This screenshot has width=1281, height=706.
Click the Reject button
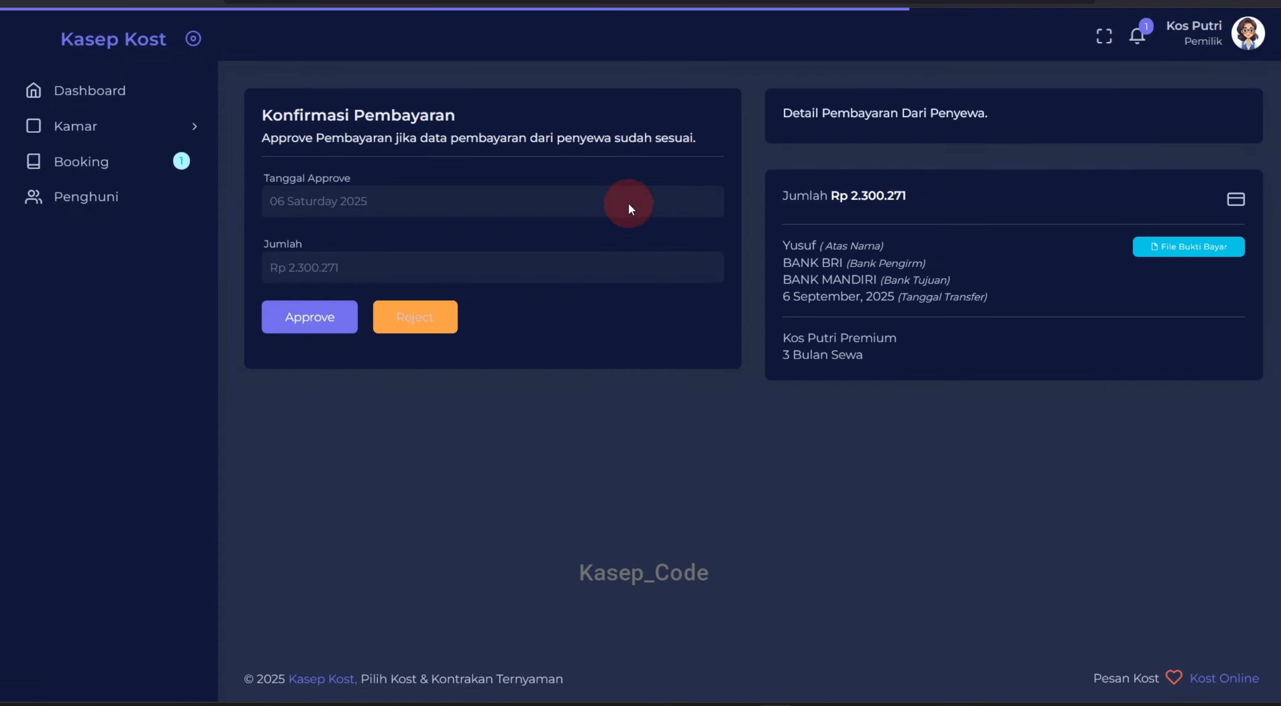click(x=415, y=317)
